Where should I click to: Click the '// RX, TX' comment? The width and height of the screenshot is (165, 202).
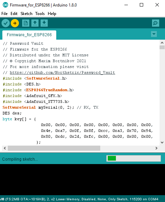click(88, 107)
